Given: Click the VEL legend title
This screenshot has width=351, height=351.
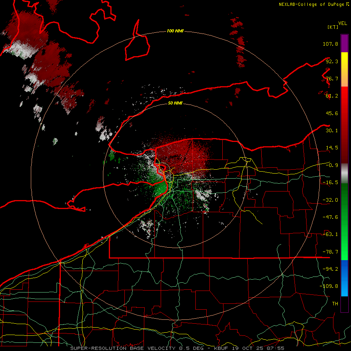Looking at the screenshot, I should tap(342, 23).
